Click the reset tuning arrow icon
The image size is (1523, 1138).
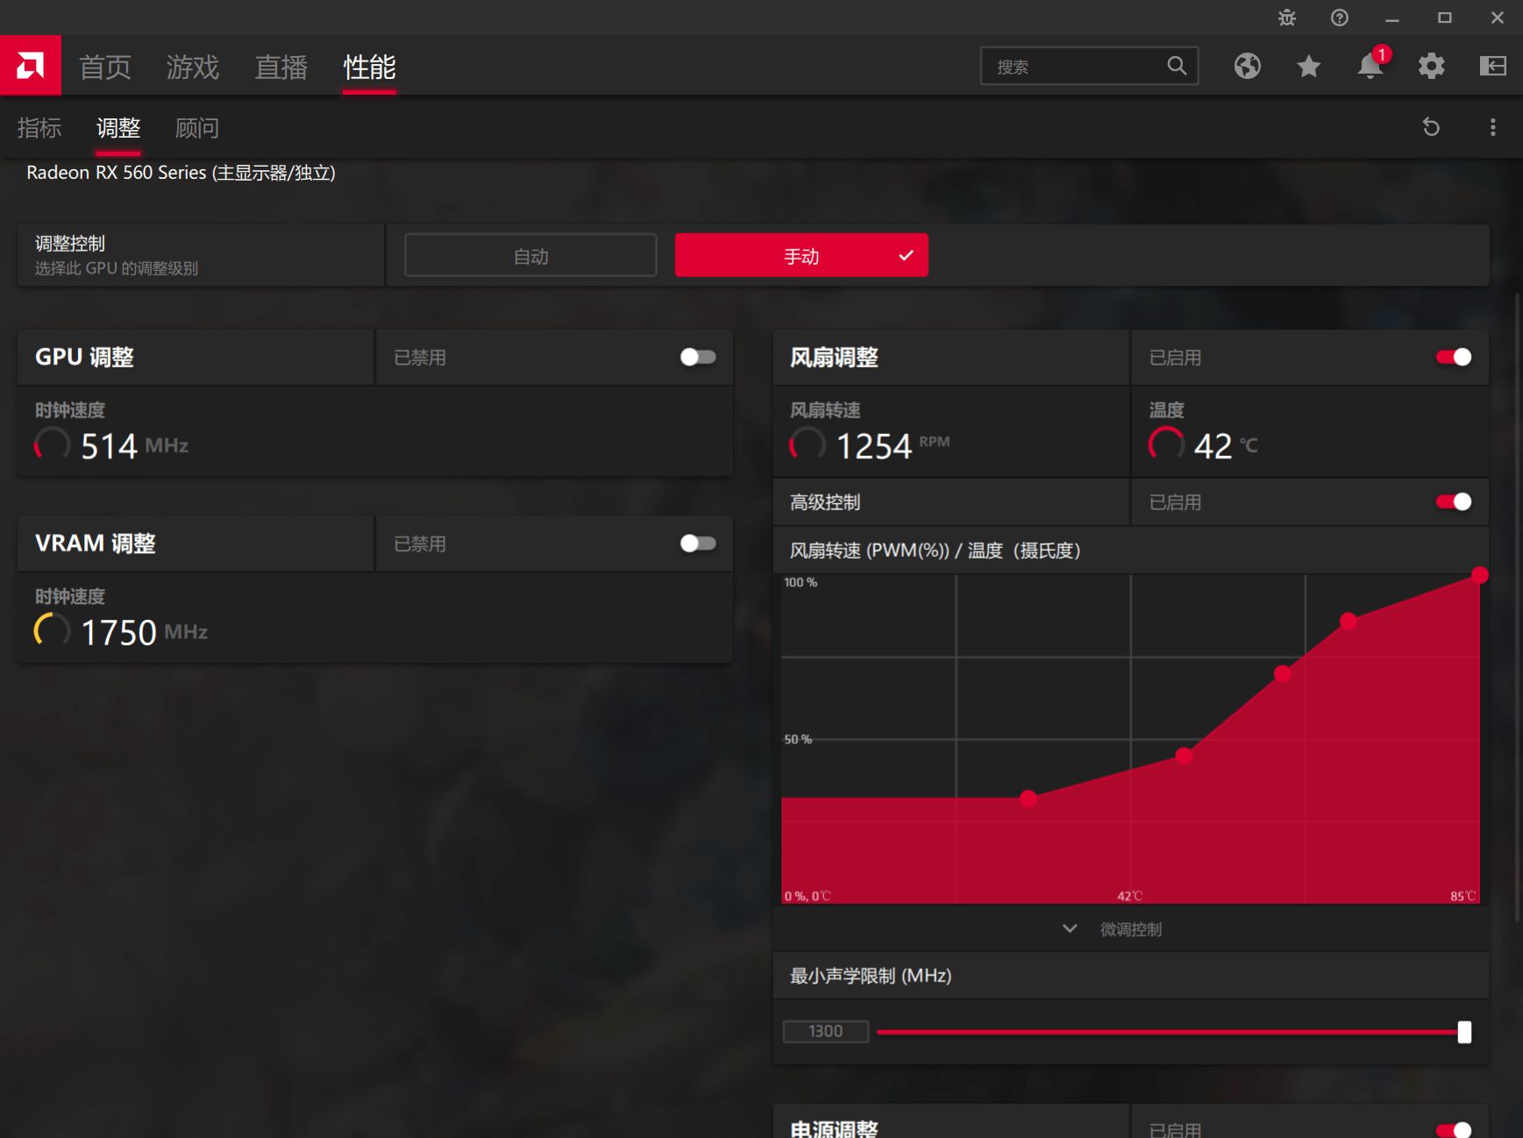point(1431,127)
